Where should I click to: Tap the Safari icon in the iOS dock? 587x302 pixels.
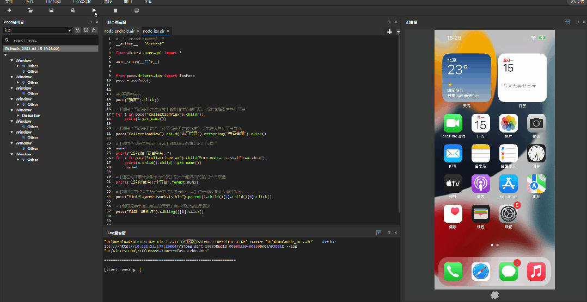[x=481, y=272]
